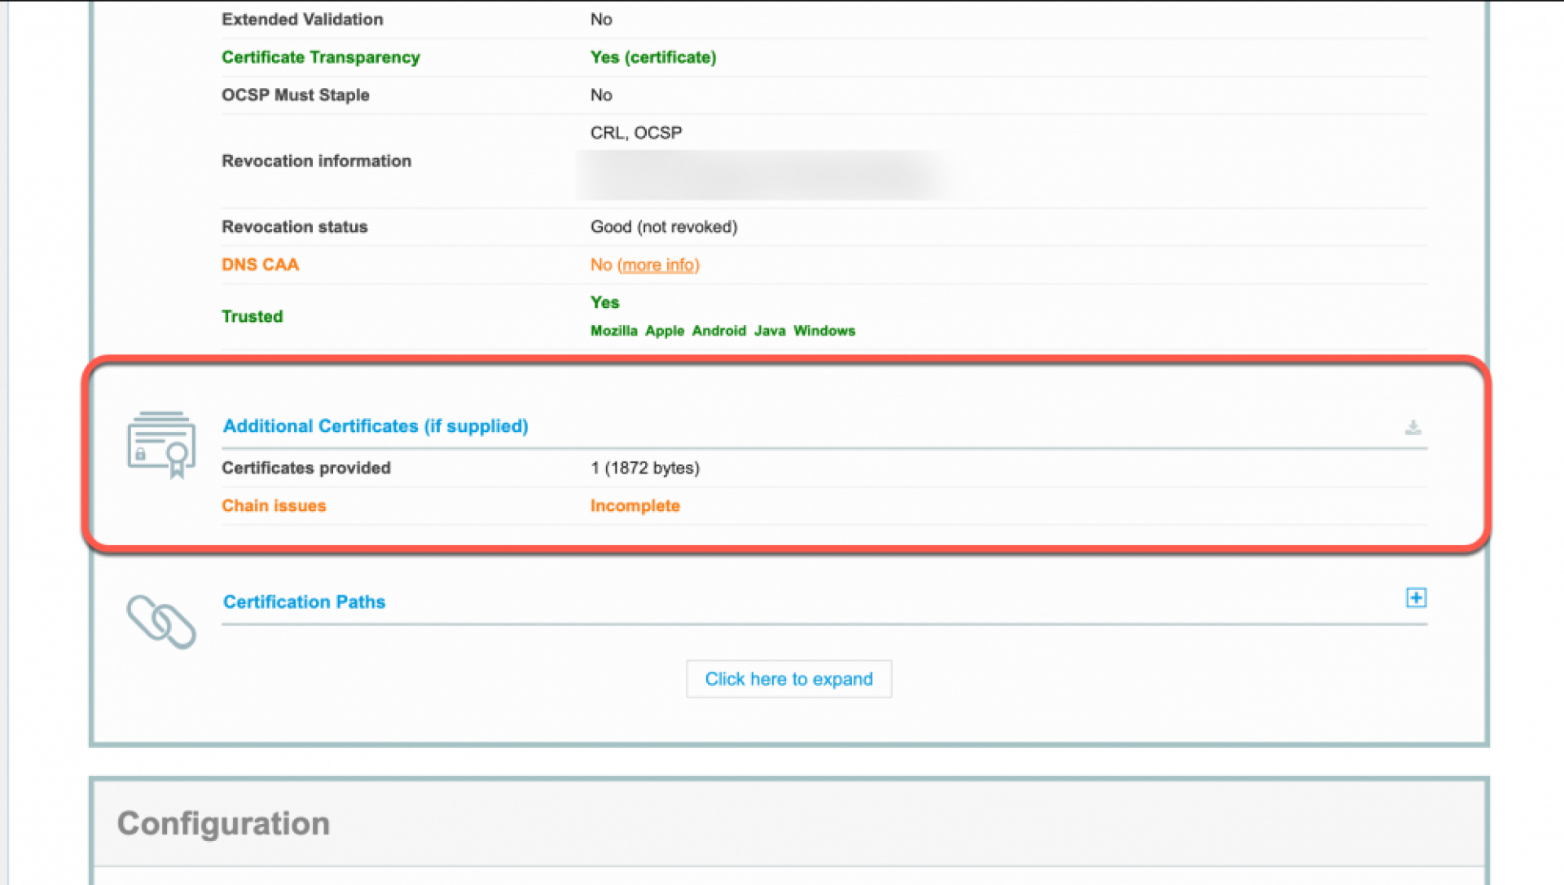The width and height of the screenshot is (1564, 885).
Task: Click the Incomplete chain issues value
Action: click(x=635, y=505)
